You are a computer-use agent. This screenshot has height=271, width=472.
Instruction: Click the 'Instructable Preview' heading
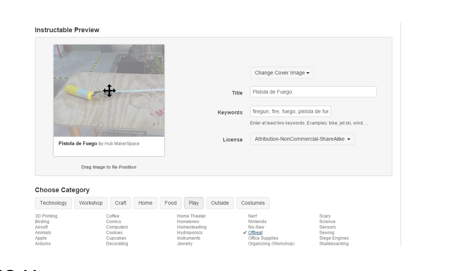(67, 30)
